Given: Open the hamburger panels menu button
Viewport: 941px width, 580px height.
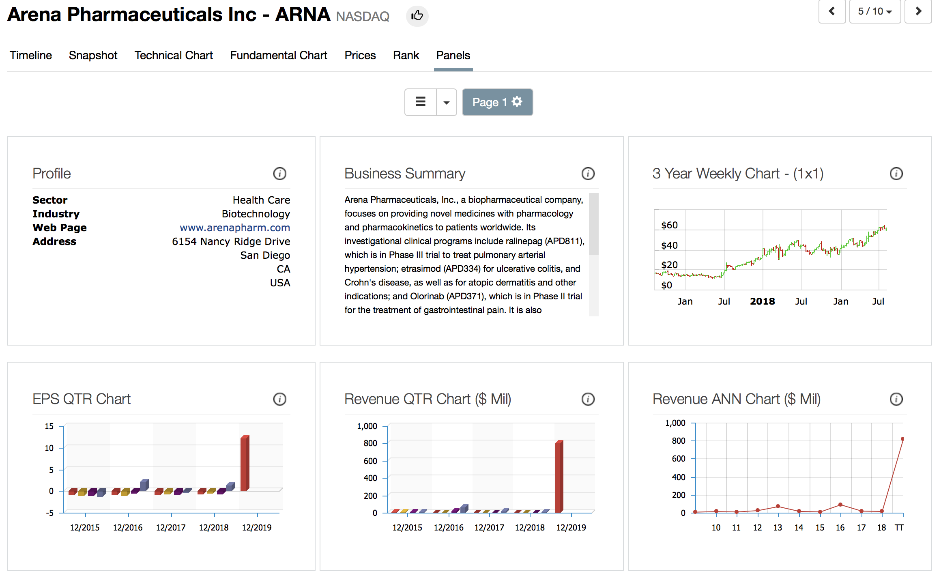Looking at the screenshot, I should click(x=421, y=102).
